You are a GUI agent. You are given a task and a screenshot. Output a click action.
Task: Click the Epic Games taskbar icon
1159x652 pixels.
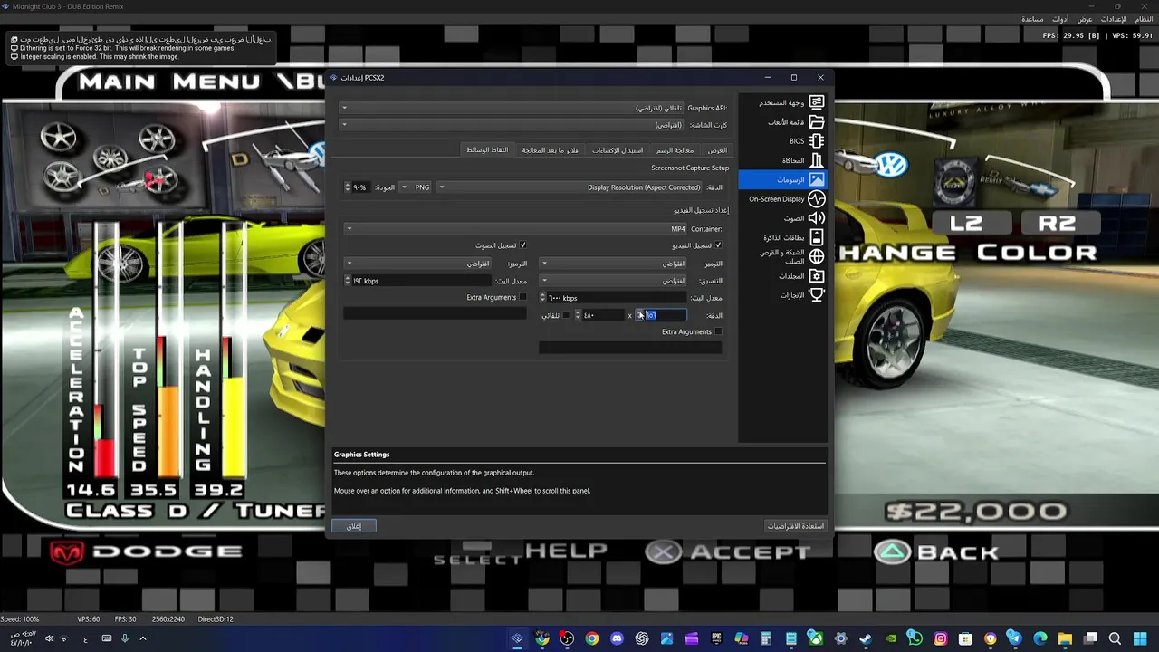[x=716, y=638]
